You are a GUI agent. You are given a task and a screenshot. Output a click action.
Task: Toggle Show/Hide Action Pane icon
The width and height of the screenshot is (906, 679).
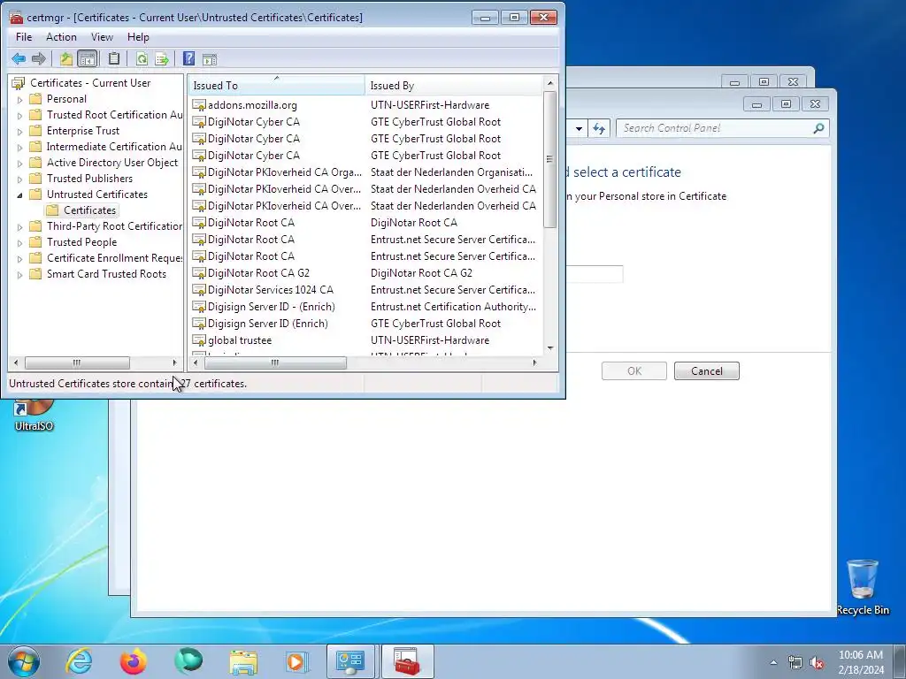pos(209,59)
